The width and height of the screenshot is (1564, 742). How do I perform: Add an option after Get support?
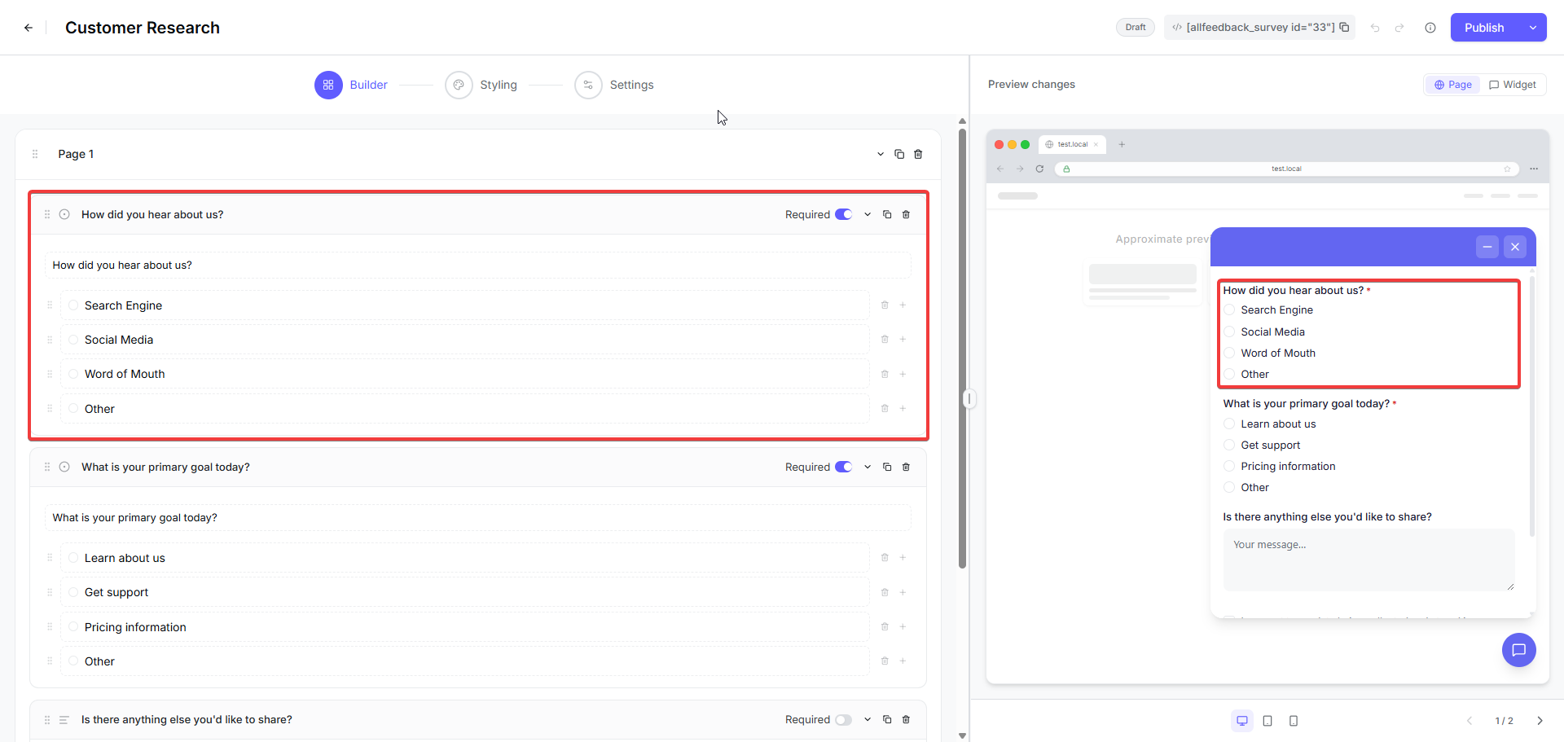click(903, 593)
